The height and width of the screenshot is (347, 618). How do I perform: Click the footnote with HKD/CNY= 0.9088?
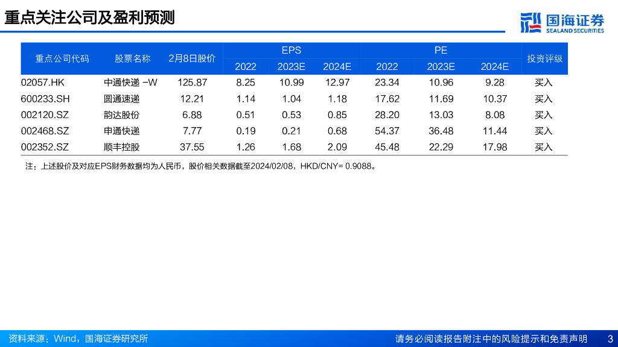(201, 166)
